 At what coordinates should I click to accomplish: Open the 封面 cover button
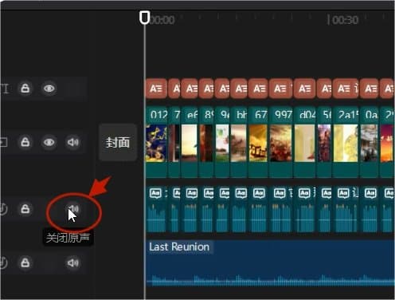point(118,142)
